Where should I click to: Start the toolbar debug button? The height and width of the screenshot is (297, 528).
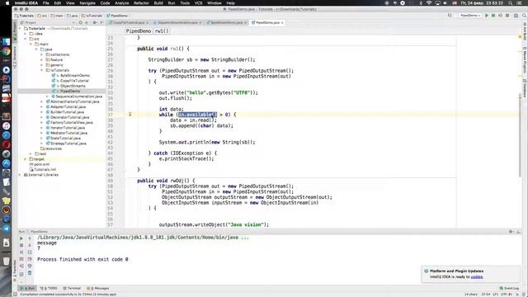pos(493,16)
